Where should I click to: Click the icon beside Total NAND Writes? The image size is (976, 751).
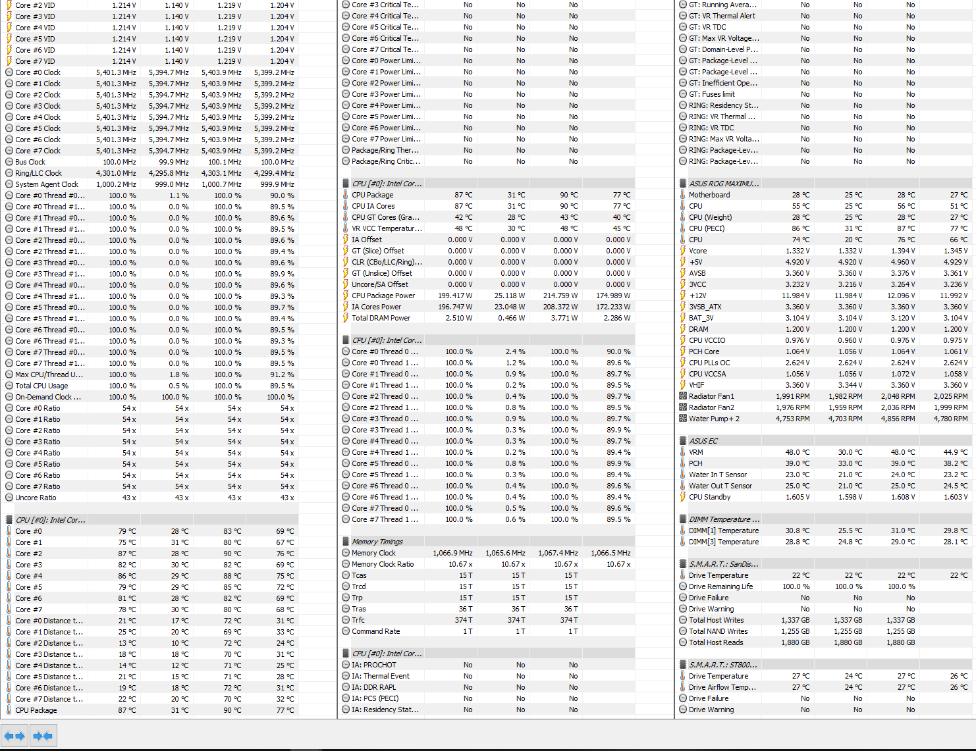tap(683, 631)
